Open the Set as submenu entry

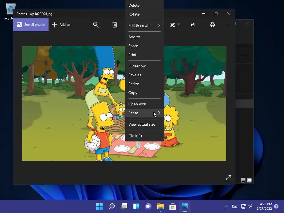pos(144,113)
